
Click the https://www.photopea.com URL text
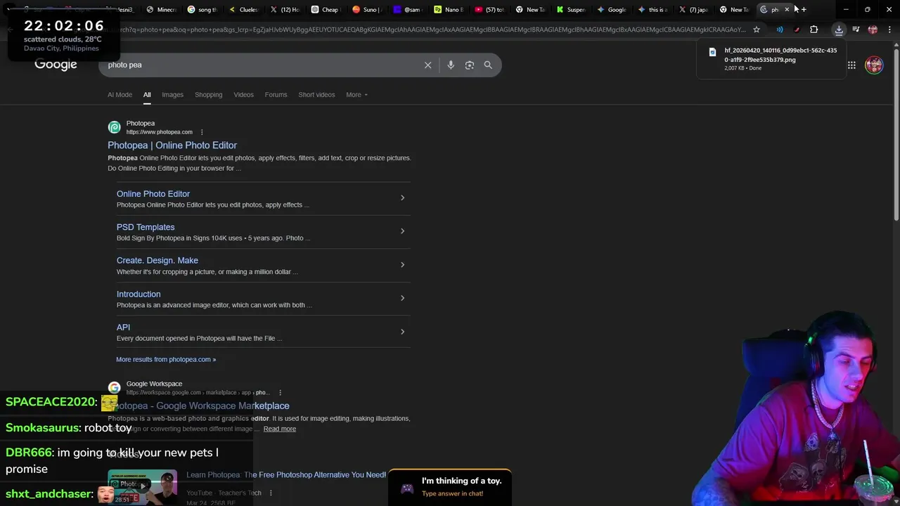159,132
